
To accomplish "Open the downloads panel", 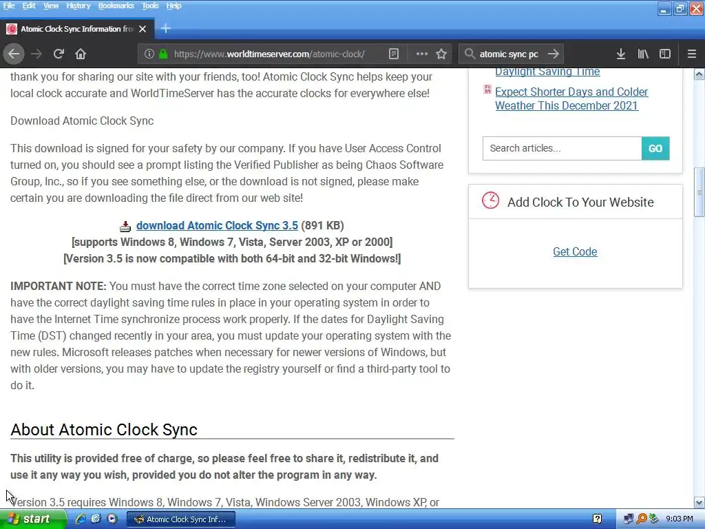I will coord(621,54).
